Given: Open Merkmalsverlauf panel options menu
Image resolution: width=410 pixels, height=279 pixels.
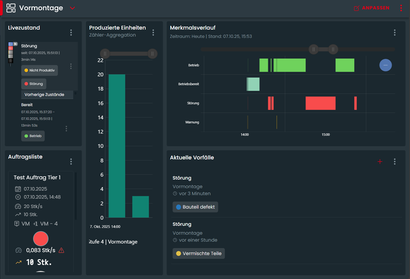Looking at the screenshot, I should pyautogui.click(x=395, y=33).
